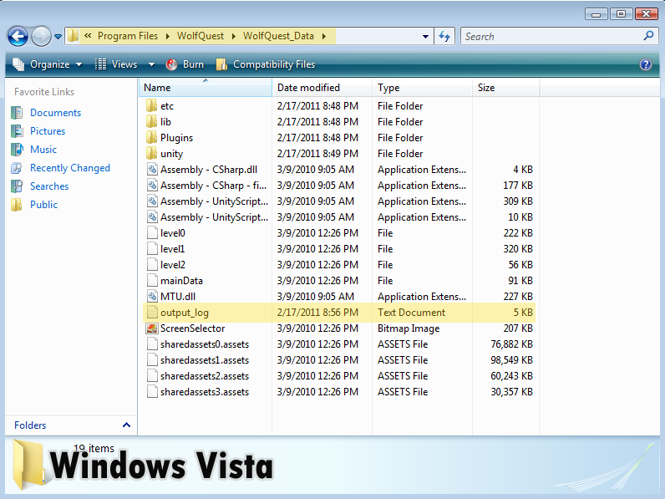This screenshot has width=665, height=499.
Task: Open Documents favorite link
Action: coord(55,113)
